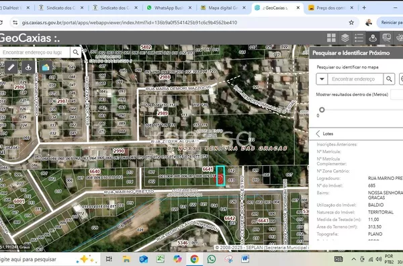403x266 pixels.
Task: Move the distance slider handle
Action: coord(322,110)
